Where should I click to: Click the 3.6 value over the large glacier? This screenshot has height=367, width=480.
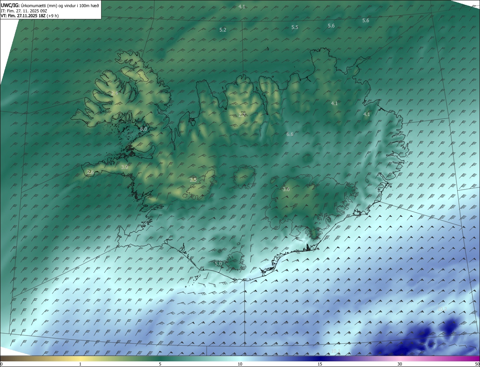(286, 189)
